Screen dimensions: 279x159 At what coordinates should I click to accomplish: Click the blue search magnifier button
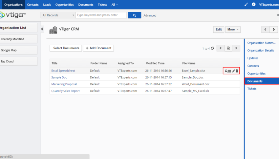(x=134, y=15)
